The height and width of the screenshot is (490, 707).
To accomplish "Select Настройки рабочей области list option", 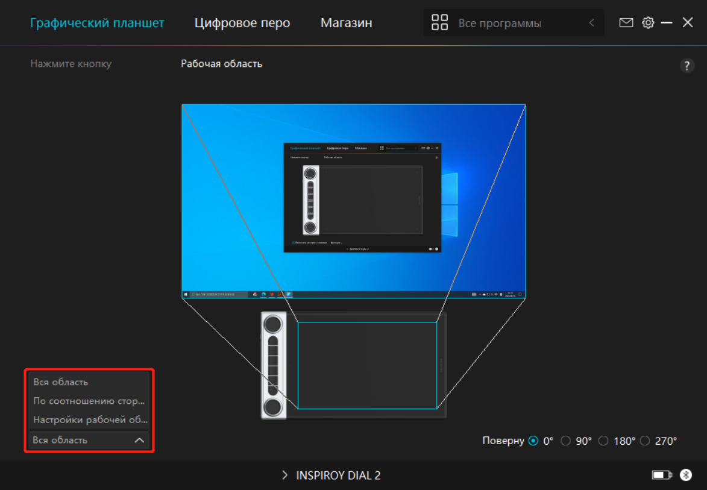I will coord(89,420).
